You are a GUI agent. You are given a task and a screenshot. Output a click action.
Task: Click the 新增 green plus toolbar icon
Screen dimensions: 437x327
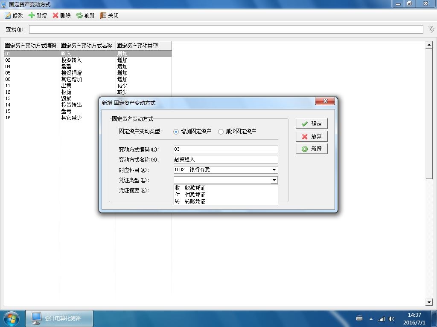coord(32,15)
